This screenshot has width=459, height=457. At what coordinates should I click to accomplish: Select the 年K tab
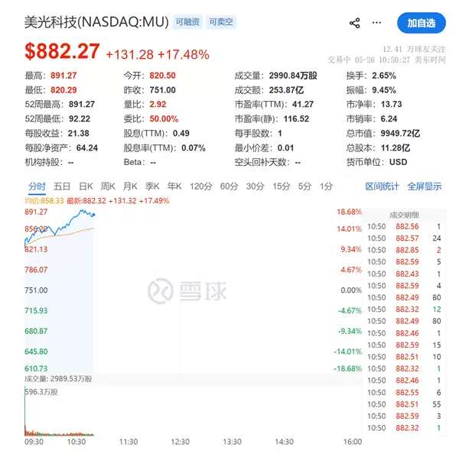pos(174,186)
